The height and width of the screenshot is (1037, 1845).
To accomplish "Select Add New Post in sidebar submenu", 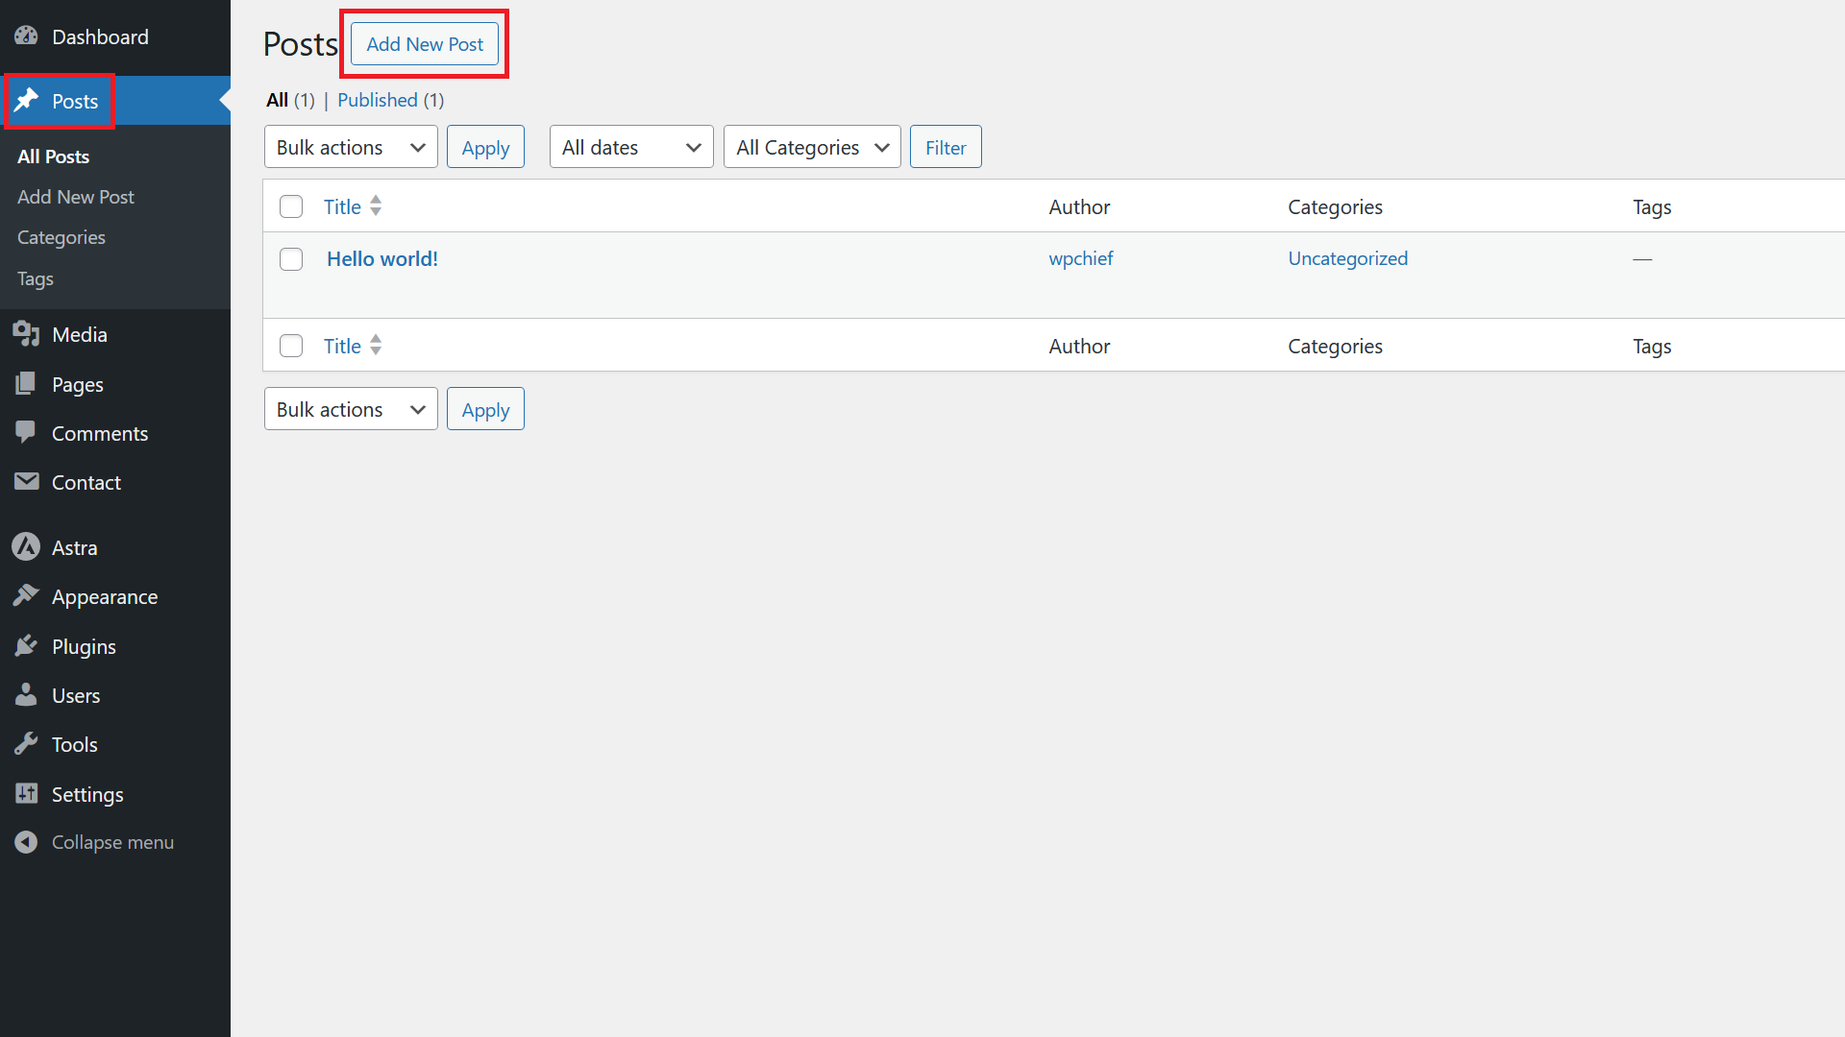I will pyautogui.click(x=76, y=197).
